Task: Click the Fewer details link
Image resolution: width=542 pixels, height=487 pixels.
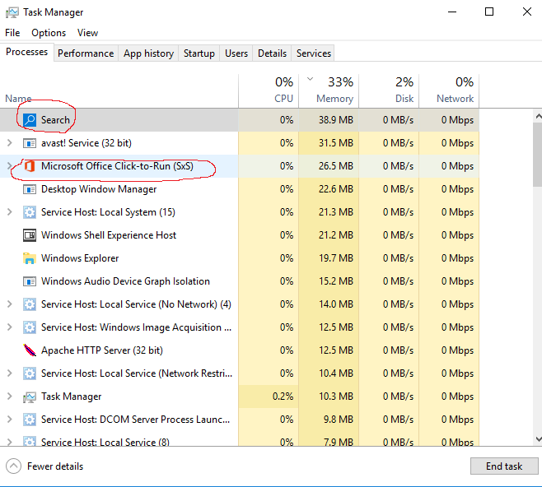Action: [x=55, y=466]
